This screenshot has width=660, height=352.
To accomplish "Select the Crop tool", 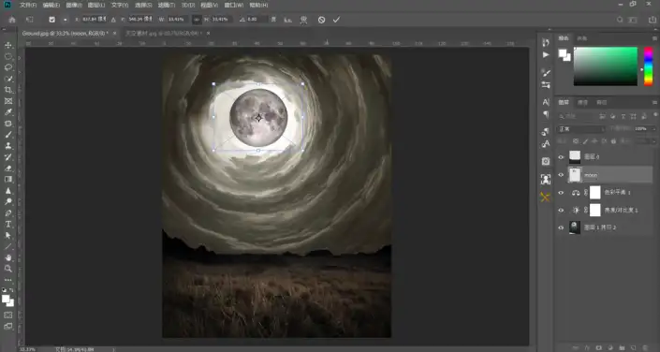I will [8, 90].
